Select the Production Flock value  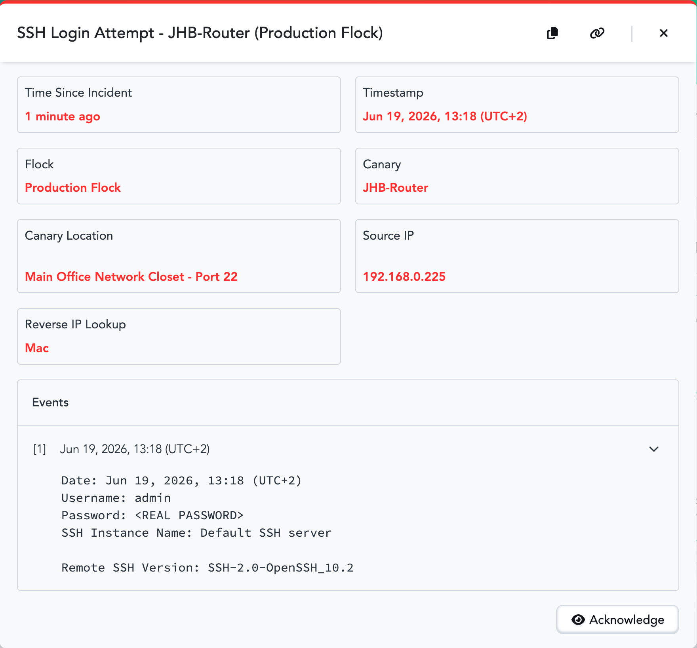coord(73,188)
